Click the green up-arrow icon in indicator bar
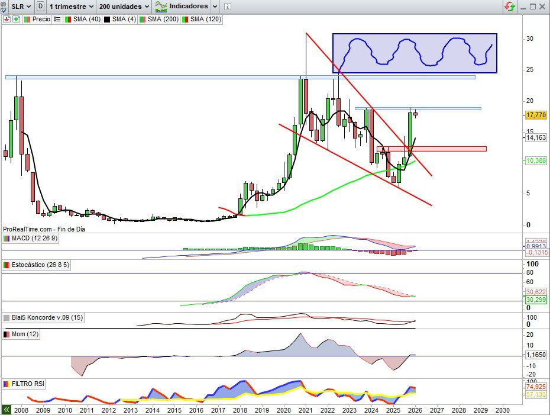The width and height of the screenshot is (550, 415). 16,19
